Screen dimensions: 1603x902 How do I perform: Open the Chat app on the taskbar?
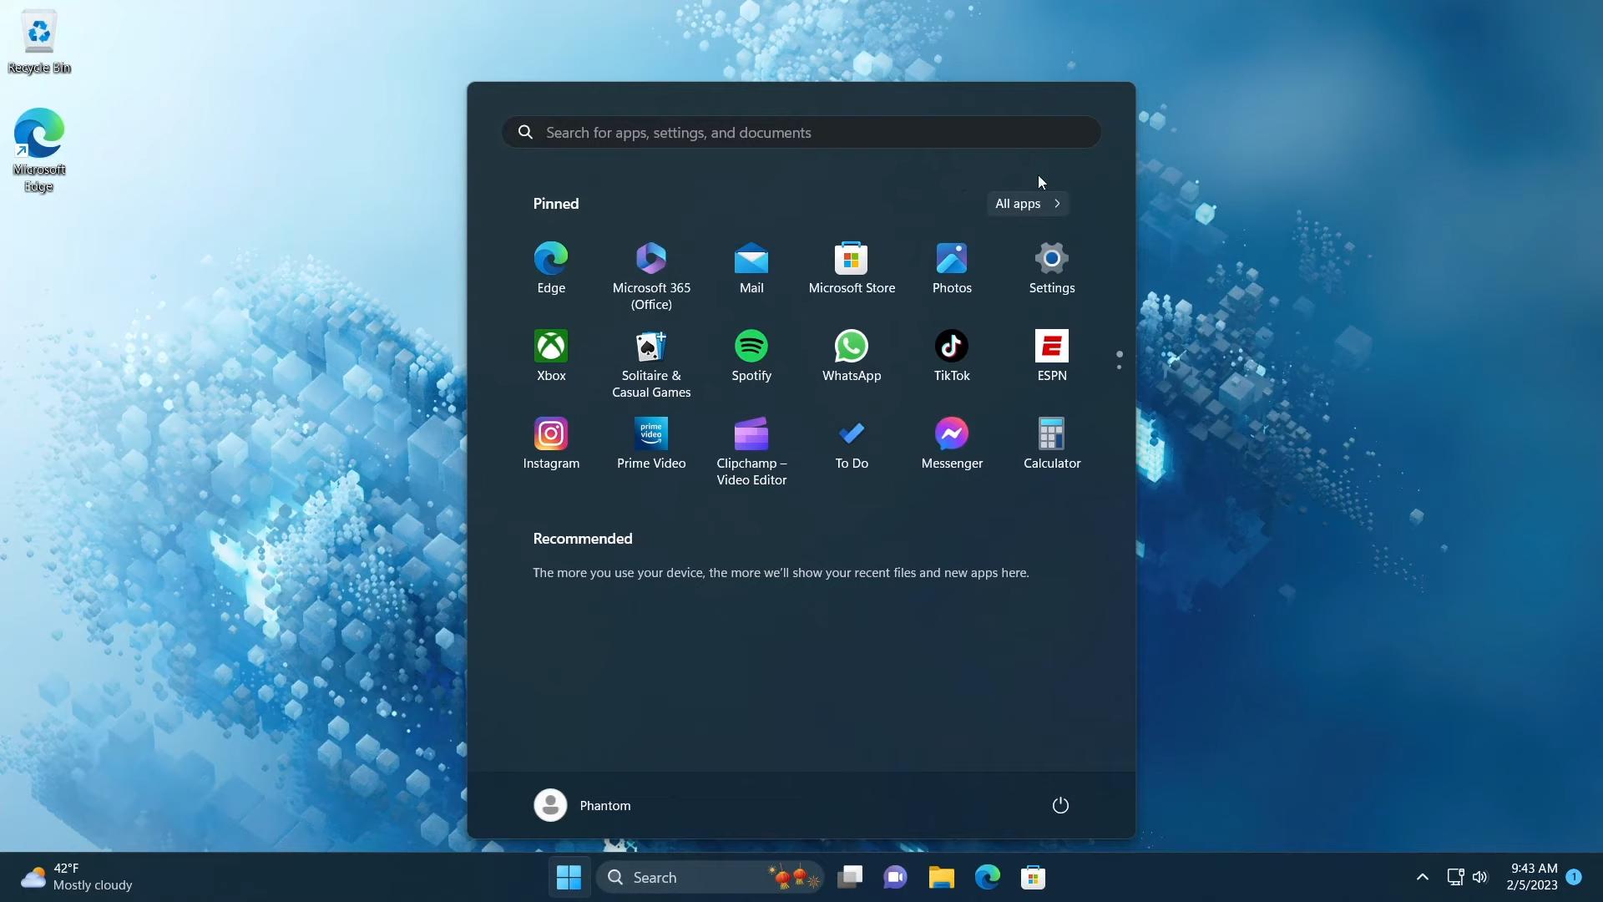(895, 877)
